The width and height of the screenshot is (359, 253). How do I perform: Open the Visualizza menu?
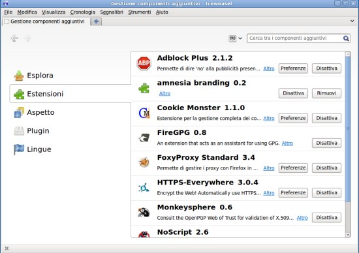coord(54,12)
